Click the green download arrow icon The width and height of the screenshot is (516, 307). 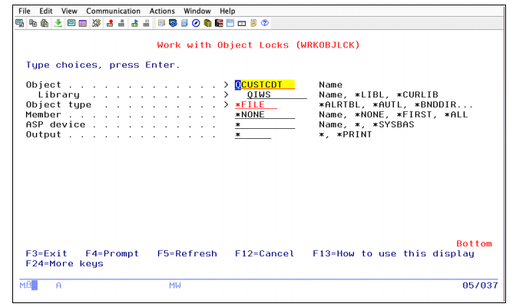(58, 23)
